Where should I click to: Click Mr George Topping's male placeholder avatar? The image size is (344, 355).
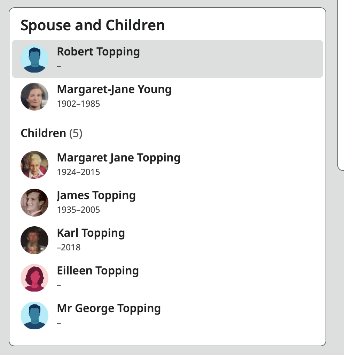[34, 315]
